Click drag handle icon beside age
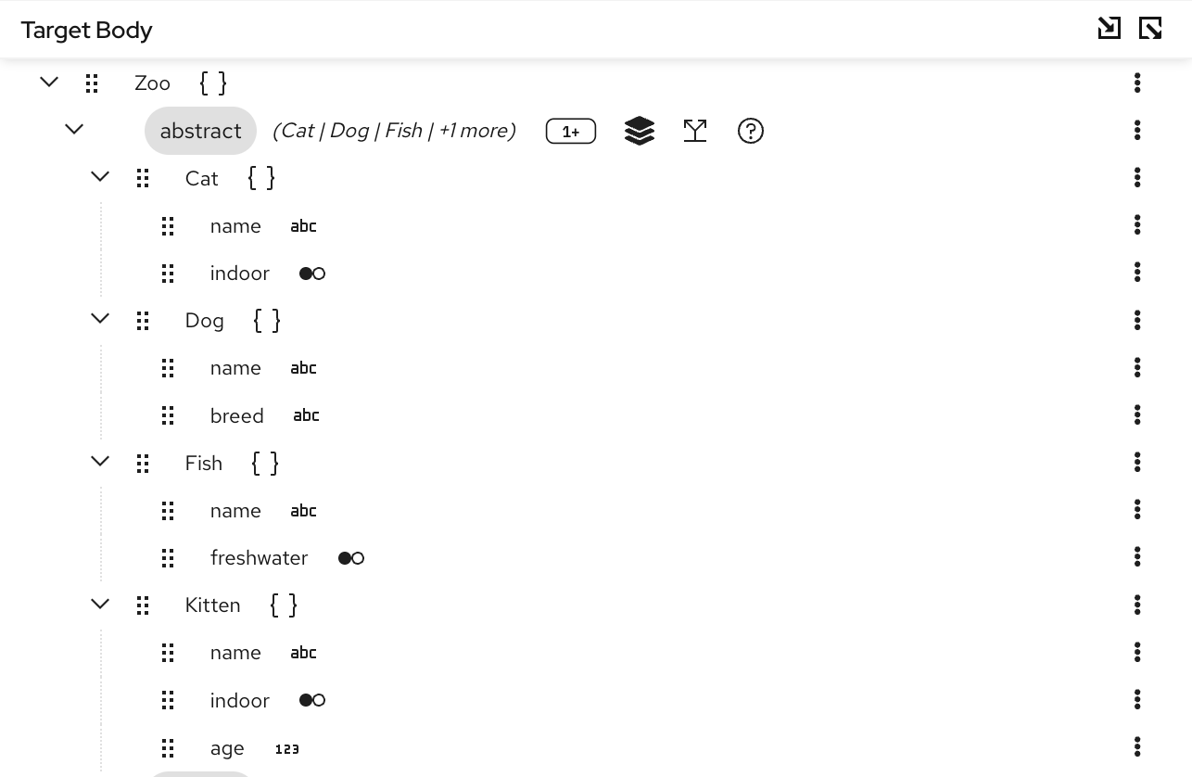The image size is (1192, 777). [168, 747]
